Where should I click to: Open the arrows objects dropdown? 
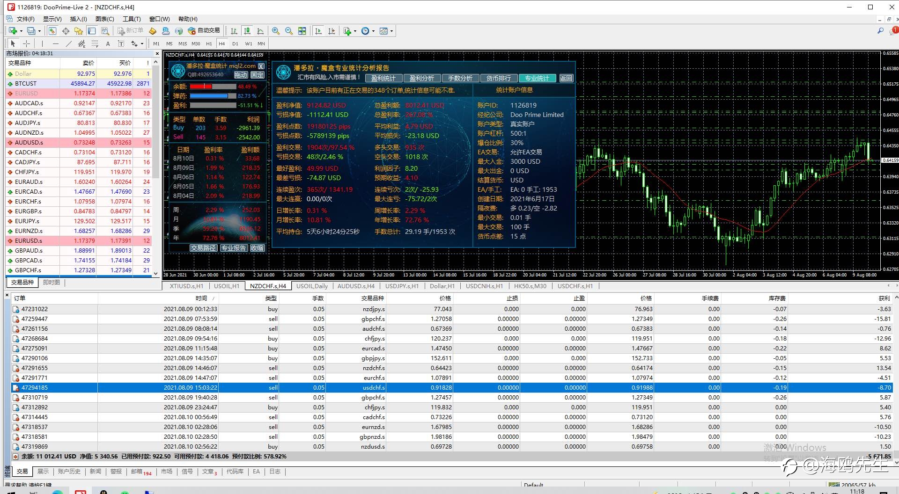(136, 44)
